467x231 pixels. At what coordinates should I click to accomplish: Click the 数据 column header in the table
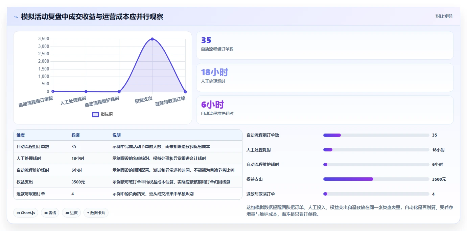[75, 135]
